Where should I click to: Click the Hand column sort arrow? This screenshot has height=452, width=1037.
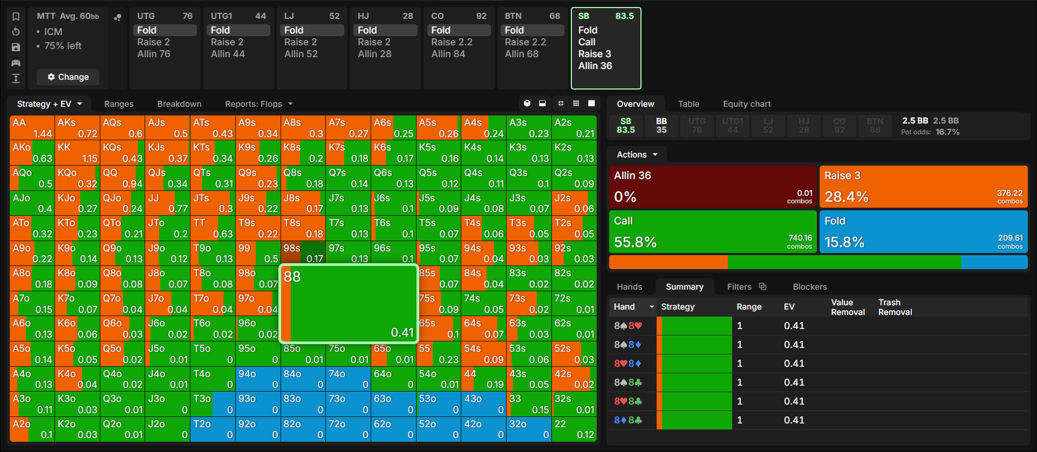coord(652,307)
